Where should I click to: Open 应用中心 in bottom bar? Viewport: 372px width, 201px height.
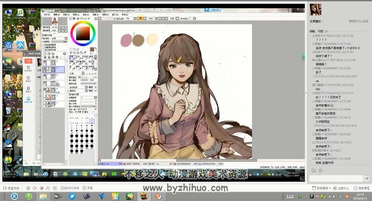coord(341,188)
